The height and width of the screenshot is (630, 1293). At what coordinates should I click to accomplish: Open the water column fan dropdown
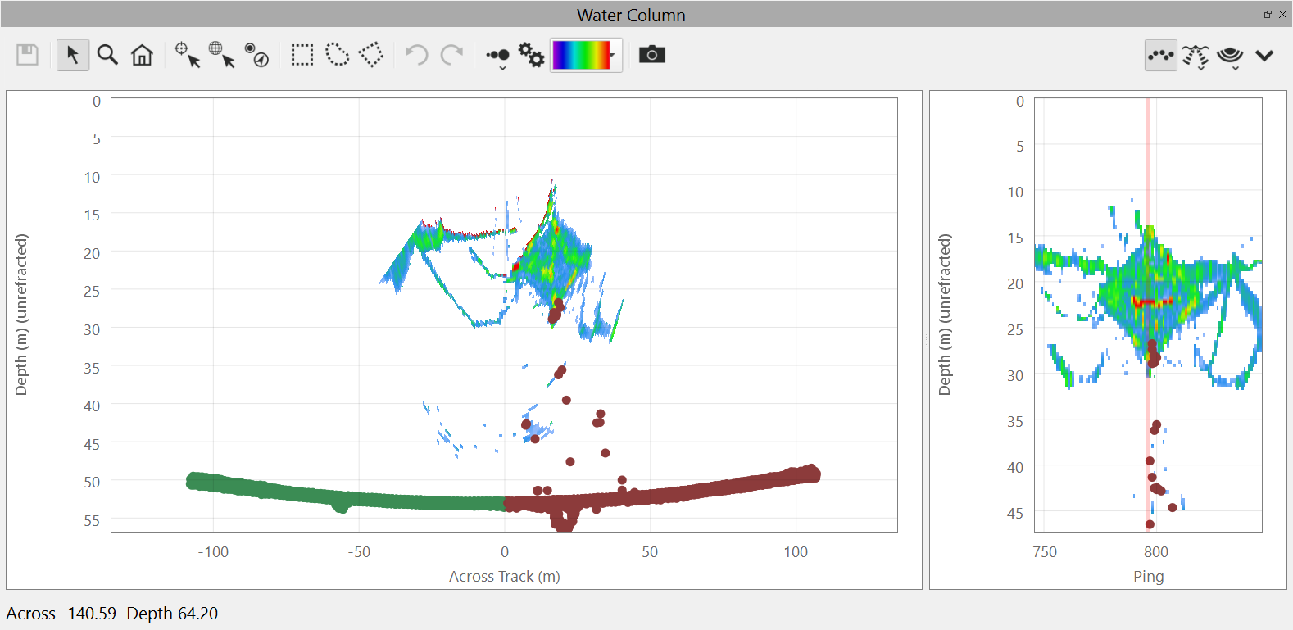point(1230,56)
